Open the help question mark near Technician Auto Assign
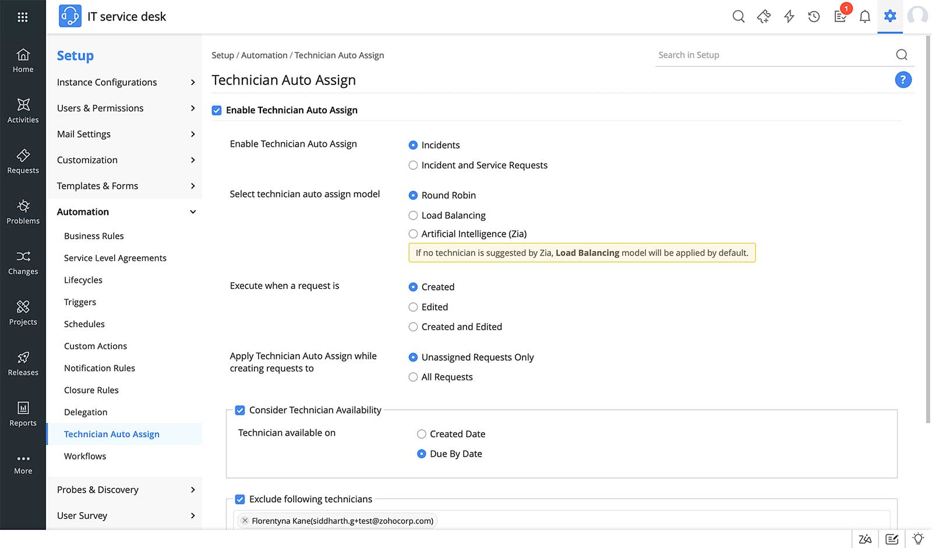This screenshot has height=548, width=932. 903,80
